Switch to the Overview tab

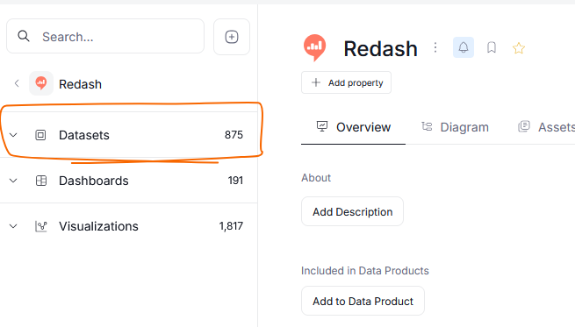(353, 127)
